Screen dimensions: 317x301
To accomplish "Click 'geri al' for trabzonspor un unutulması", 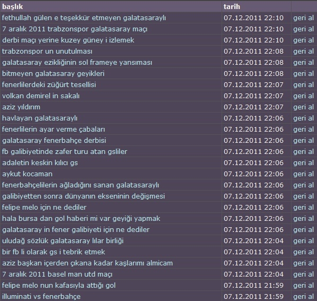I will point(303,51).
